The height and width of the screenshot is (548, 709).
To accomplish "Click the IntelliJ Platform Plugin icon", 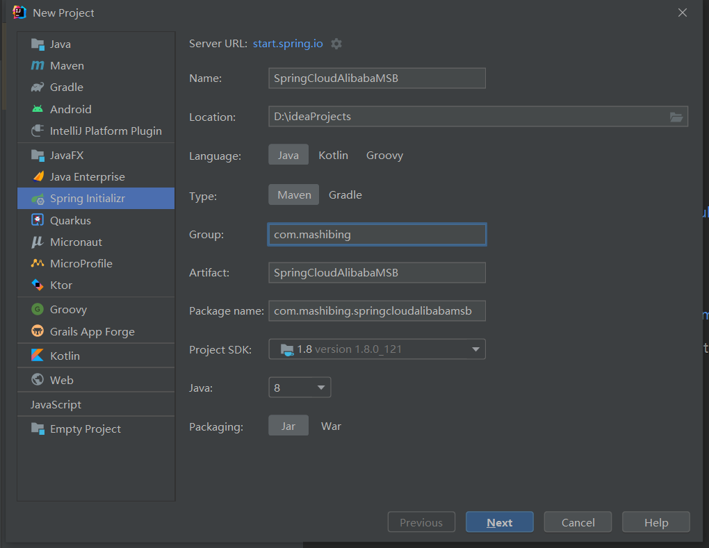I will point(38,131).
